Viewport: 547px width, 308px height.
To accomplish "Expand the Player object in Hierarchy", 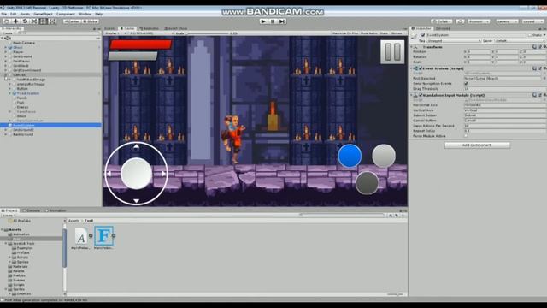I will click(x=6, y=52).
